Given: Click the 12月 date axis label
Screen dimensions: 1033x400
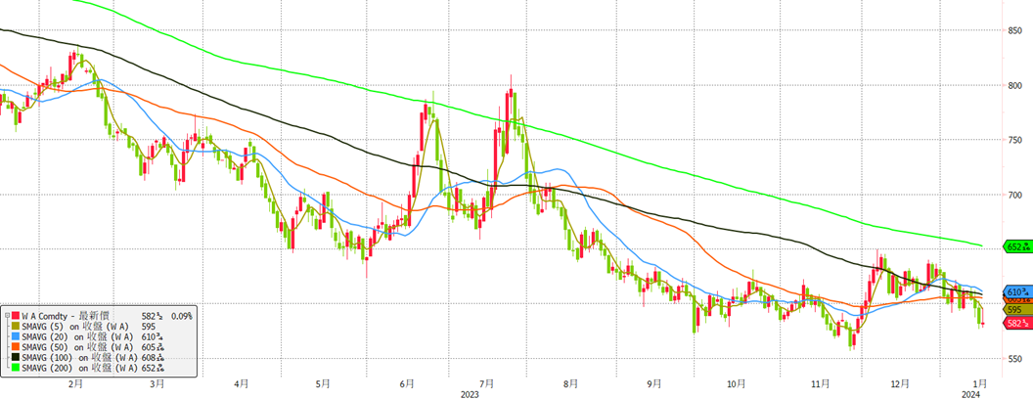Looking at the screenshot, I should click(900, 384).
